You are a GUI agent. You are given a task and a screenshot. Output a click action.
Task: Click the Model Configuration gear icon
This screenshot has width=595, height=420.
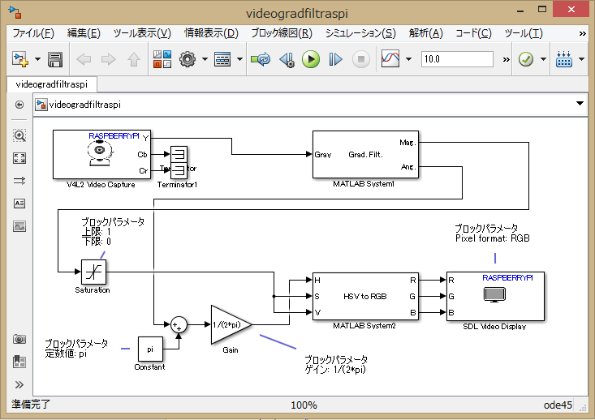(188, 59)
